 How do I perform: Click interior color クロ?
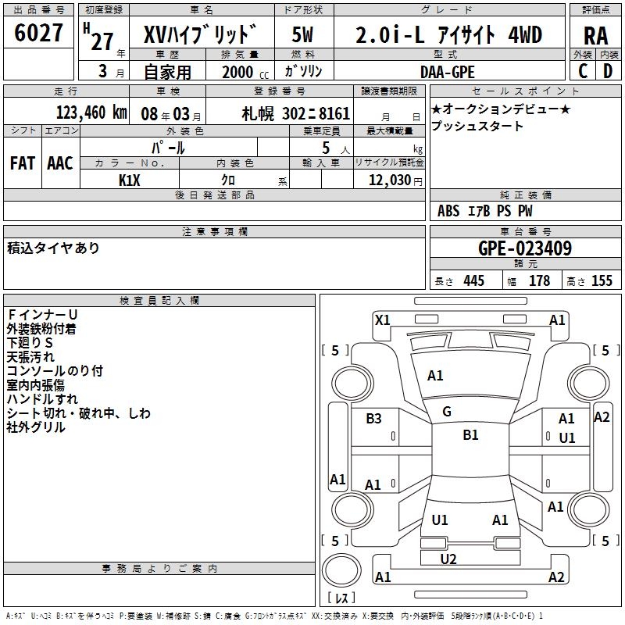[228, 180]
